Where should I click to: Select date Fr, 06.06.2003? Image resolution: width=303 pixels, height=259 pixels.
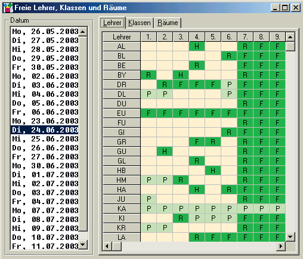click(x=45, y=112)
